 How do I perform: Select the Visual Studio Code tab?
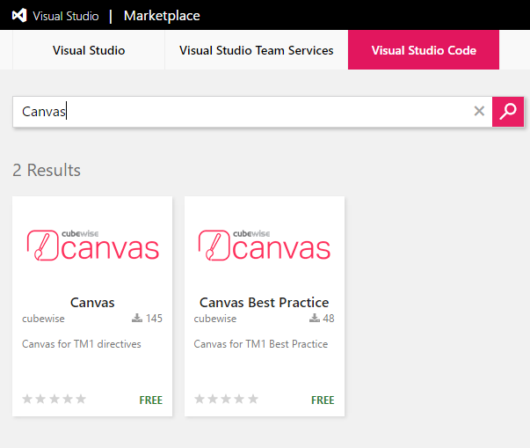point(424,50)
